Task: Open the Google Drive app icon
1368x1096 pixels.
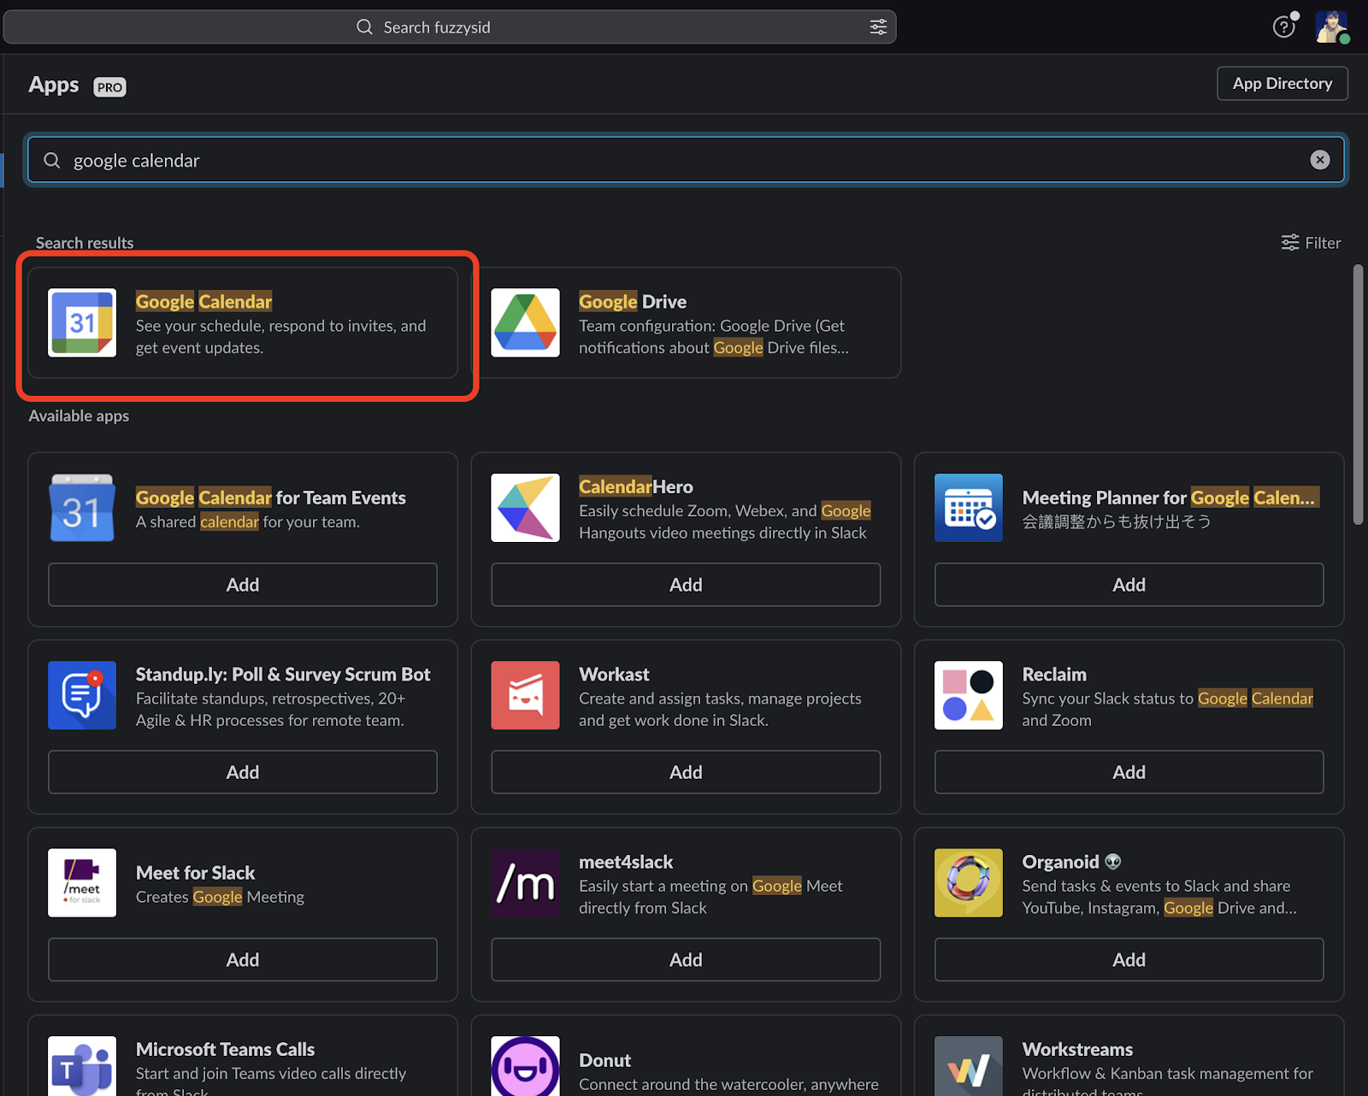Action: point(525,322)
